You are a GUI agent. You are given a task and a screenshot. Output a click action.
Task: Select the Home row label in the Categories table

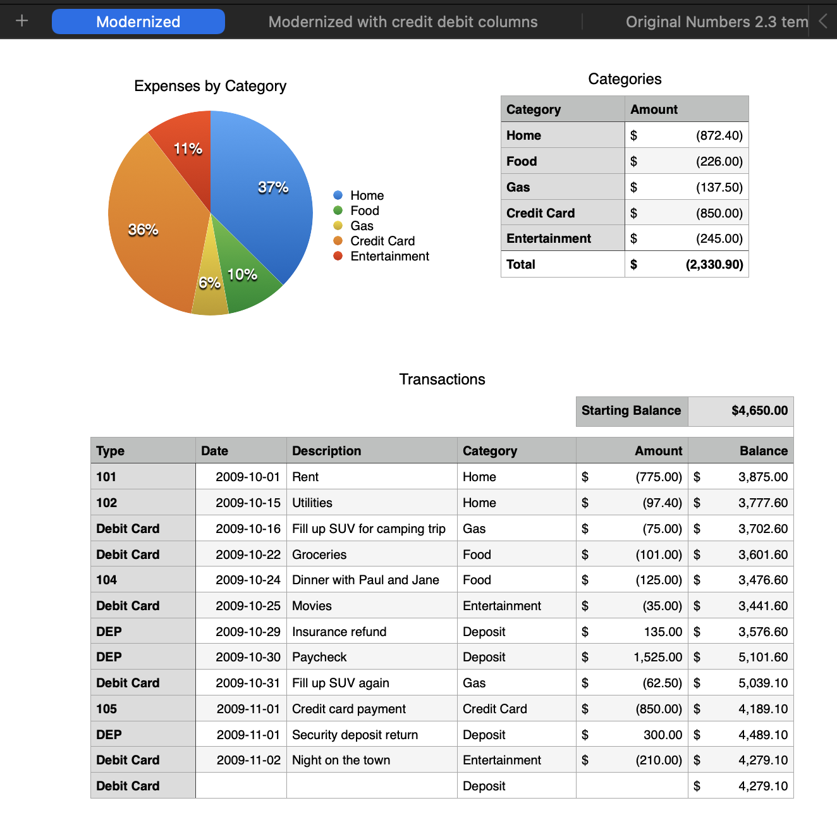(563, 135)
